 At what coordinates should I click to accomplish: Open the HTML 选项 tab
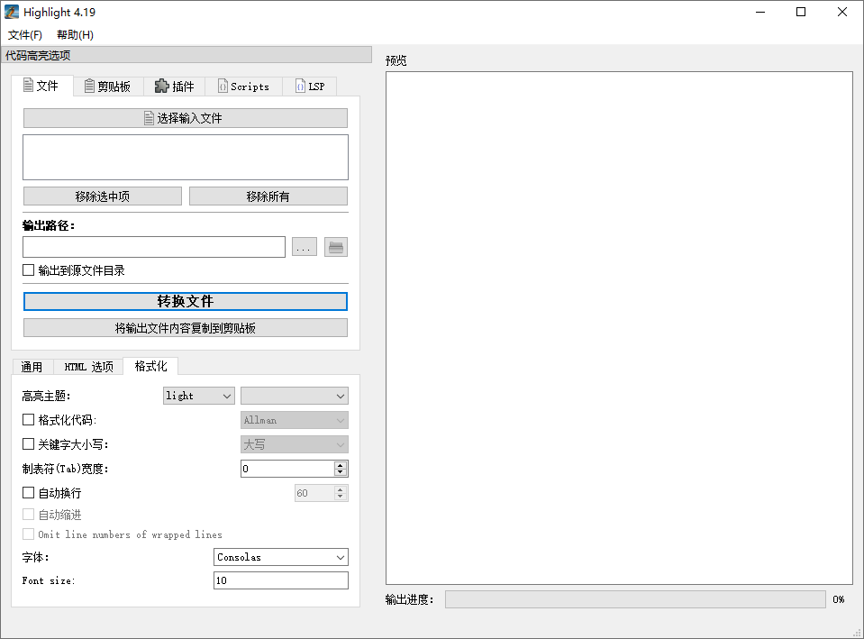pyautogui.click(x=88, y=367)
